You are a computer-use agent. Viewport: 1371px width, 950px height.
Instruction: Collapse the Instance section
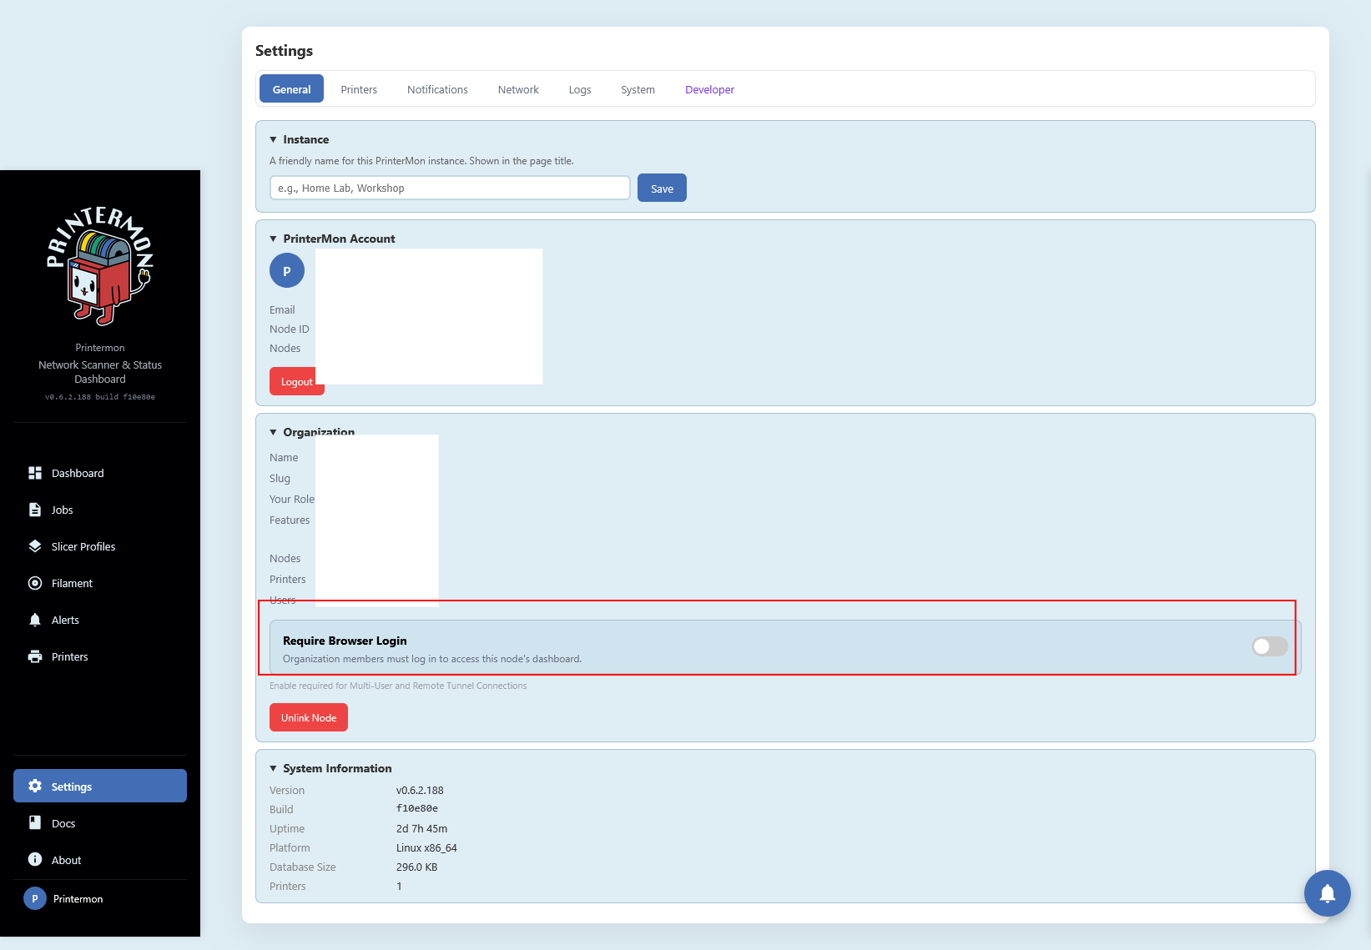[x=274, y=139]
